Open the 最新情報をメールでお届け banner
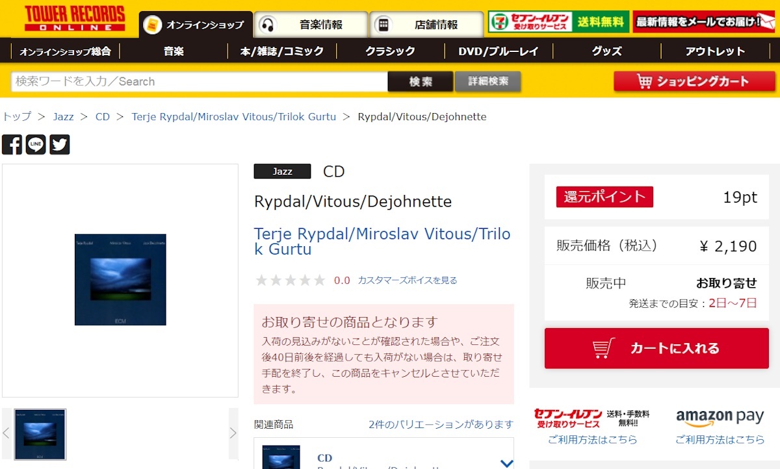This screenshot has height=469, width=780. 704,21
